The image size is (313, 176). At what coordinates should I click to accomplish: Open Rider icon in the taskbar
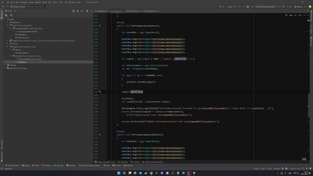pos(189,173)
